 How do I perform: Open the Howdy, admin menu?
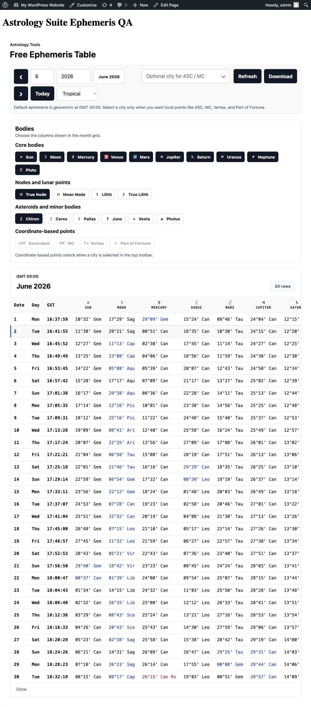click(282, 5)
